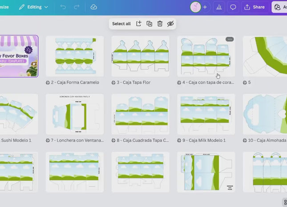Delete the selected page with trash icon

(x=160, y=24)
